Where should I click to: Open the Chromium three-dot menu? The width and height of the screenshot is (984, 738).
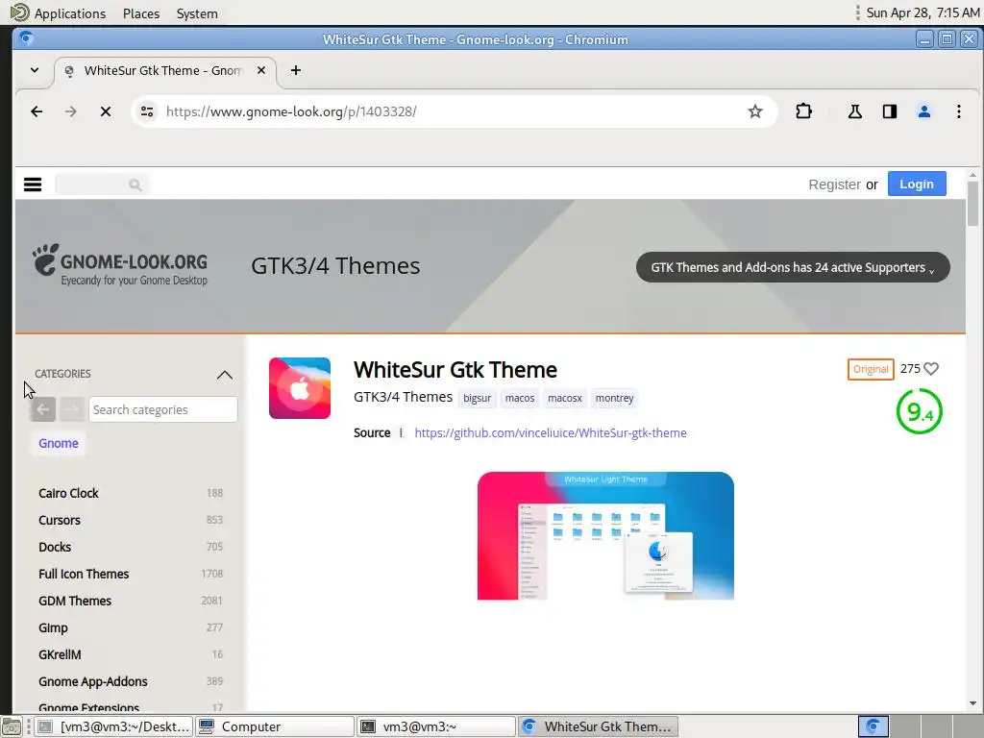point(958,111)
